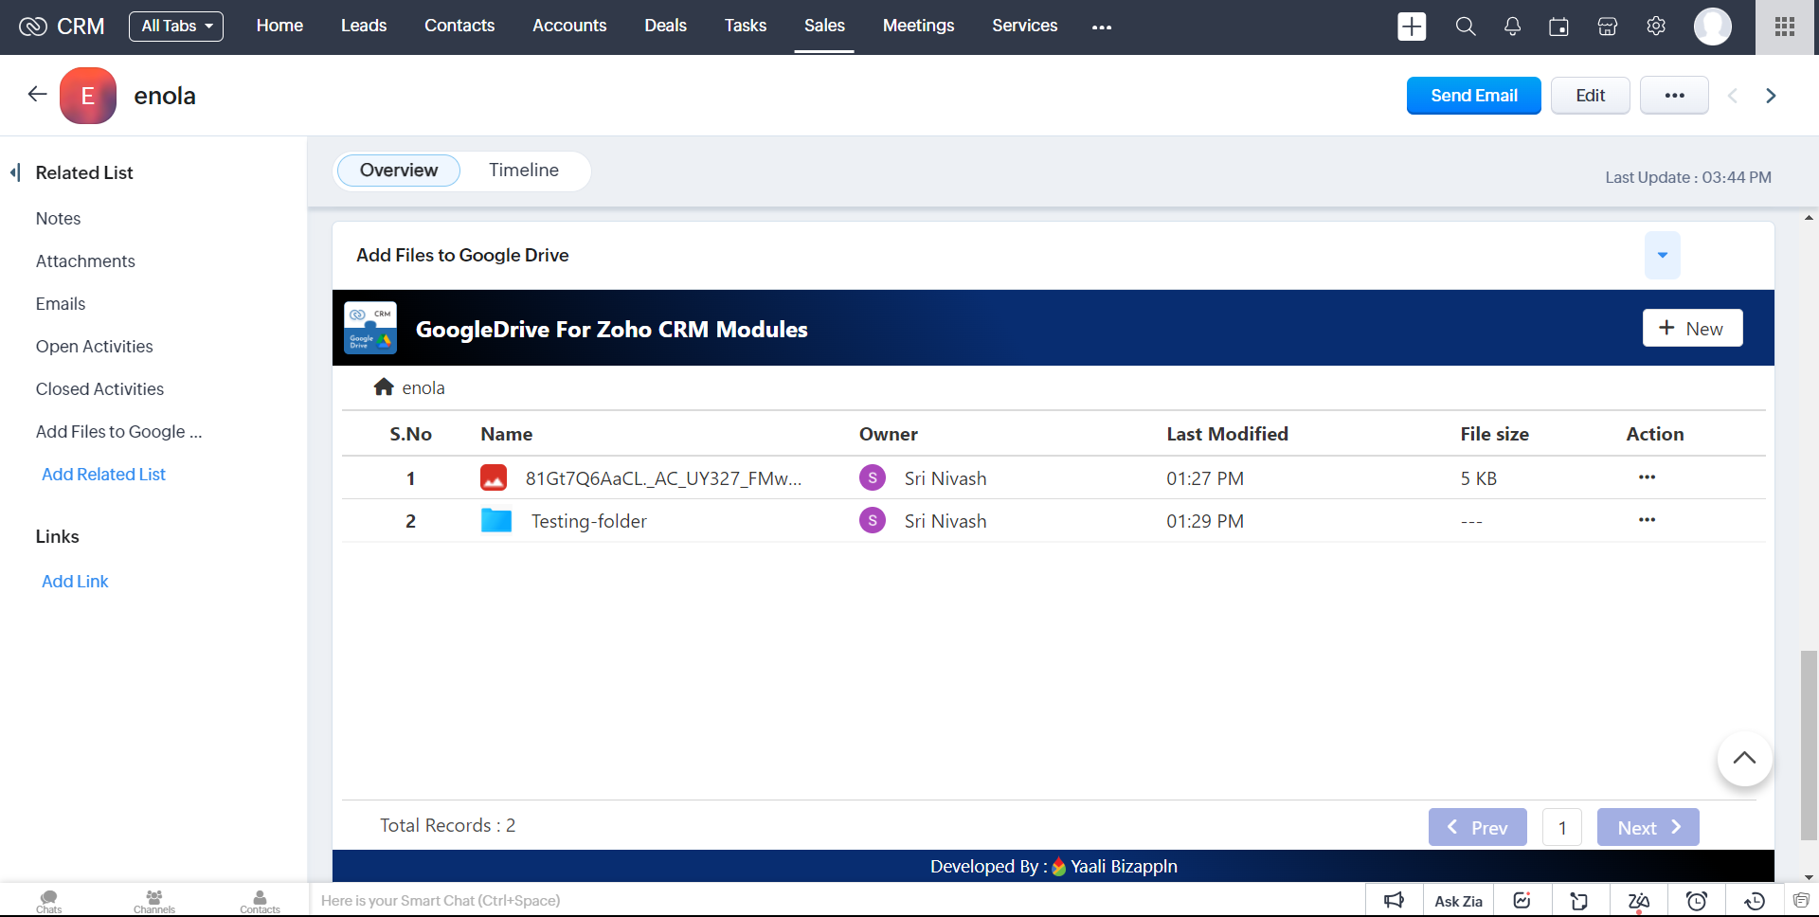Collapse the Related List sidebar
The width and height of the screenshot is (1819, 917).
point(15,172)
